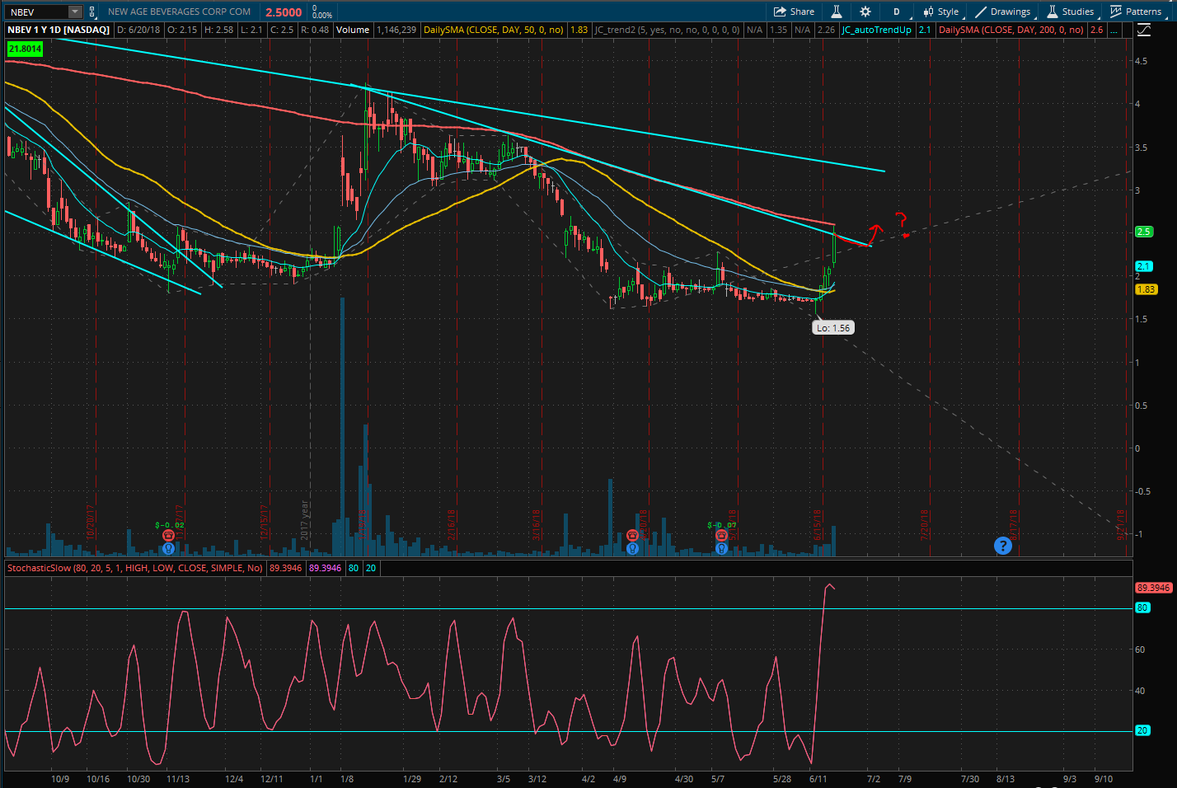This screenshot has height=788, width=1177.
Task: Click the blue lightbulb earnings icon near 11/13
Action: (x=168, y=548)
